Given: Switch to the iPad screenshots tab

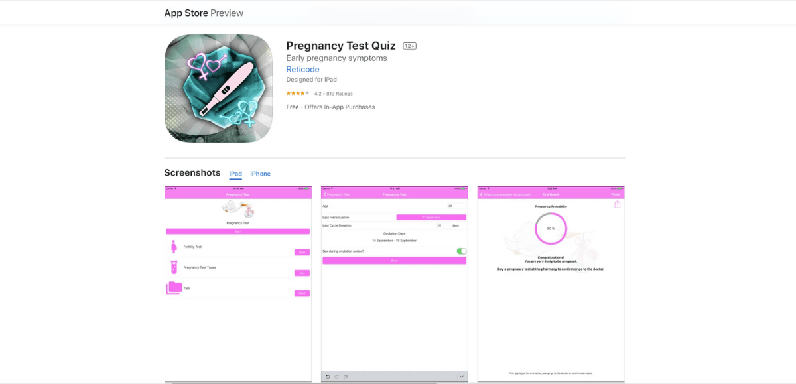Looking at the screenshot, I should (235, 174).
